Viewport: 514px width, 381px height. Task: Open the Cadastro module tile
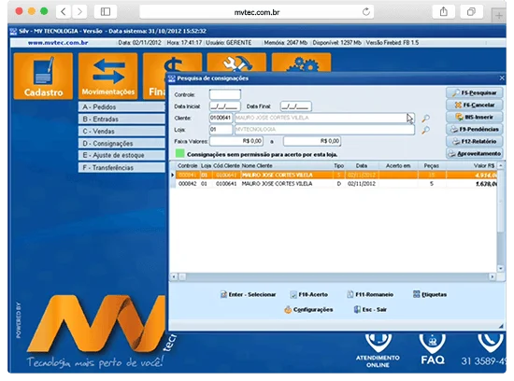click(x=43, y=76)
